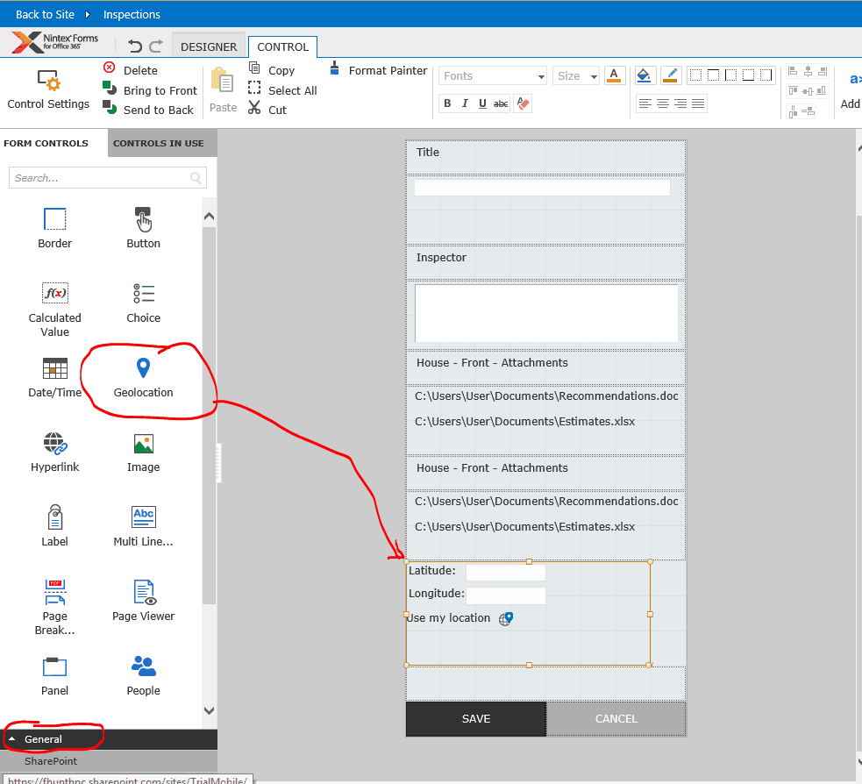Align text left

(645, 103)
